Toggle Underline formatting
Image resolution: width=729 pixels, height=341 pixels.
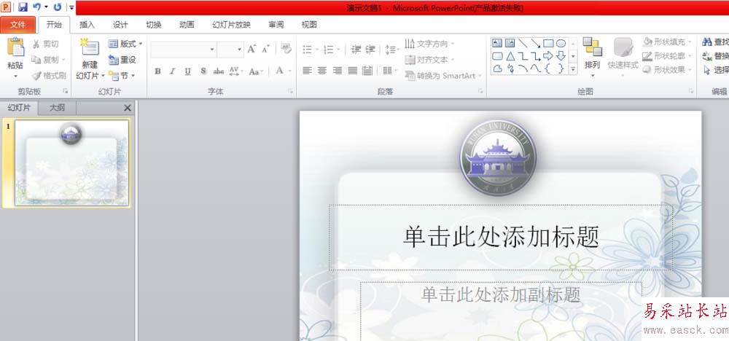tap(188, 71)
